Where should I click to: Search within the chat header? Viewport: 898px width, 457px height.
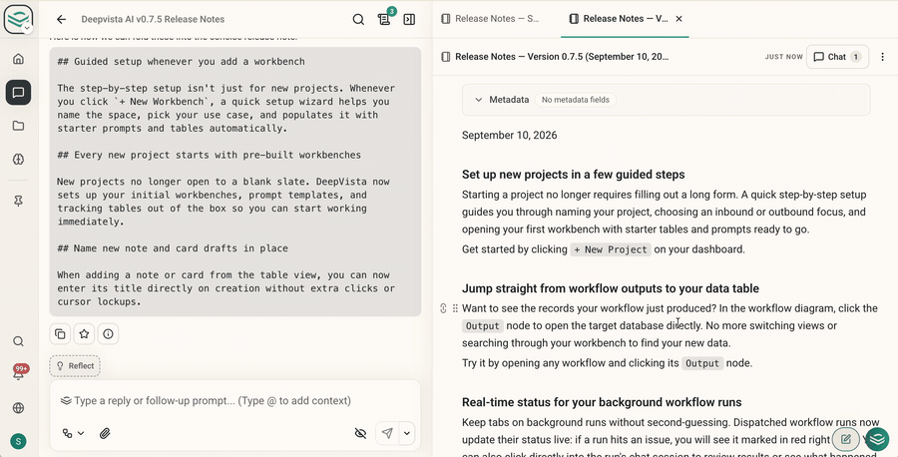point(358,20)
